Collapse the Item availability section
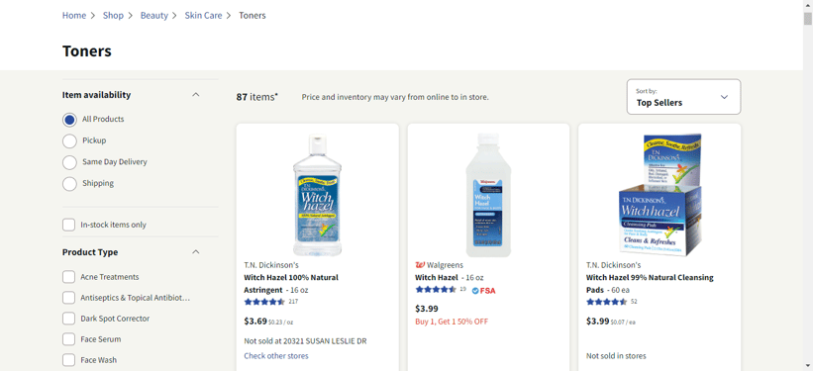813x371 pixels. click(195, 95)
